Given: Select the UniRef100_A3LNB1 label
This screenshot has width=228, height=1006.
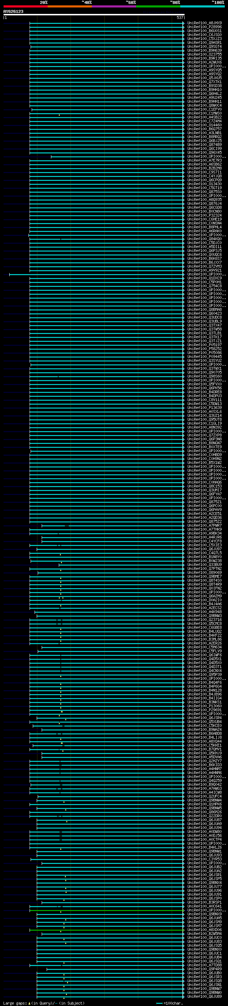Looking at the screenshot, I should pos(204,133).
